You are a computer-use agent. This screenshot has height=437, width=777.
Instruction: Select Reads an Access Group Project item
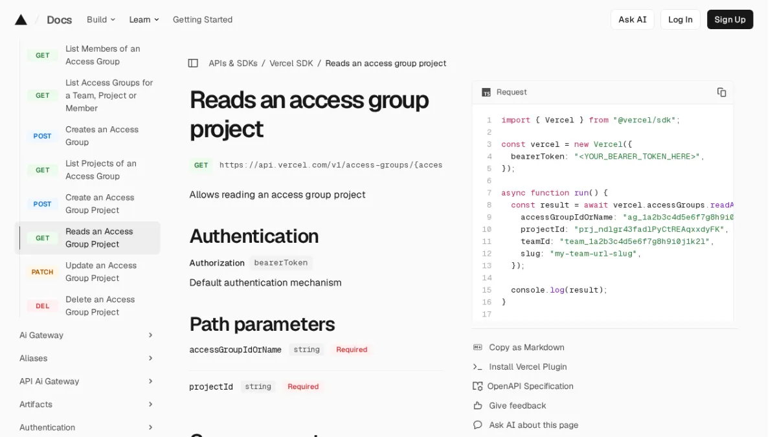click(87, 238)
